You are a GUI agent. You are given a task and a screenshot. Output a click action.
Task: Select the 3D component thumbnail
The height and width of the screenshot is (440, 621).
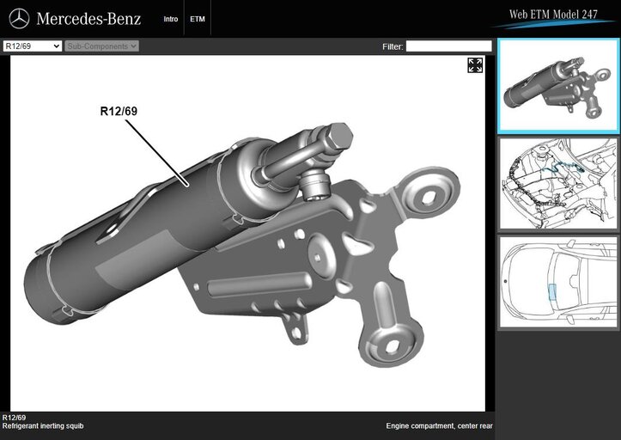tap(558, 86)
